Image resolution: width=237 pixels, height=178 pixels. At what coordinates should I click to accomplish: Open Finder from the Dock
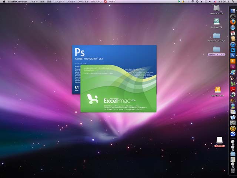point(233,11)
